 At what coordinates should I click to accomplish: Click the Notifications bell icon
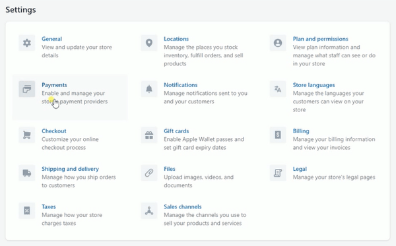(x=149, y=89)
